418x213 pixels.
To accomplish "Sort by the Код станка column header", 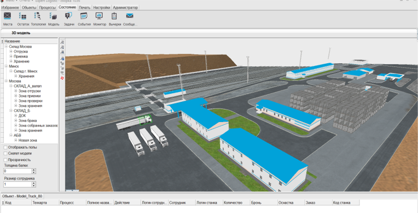I will [345, 203].
